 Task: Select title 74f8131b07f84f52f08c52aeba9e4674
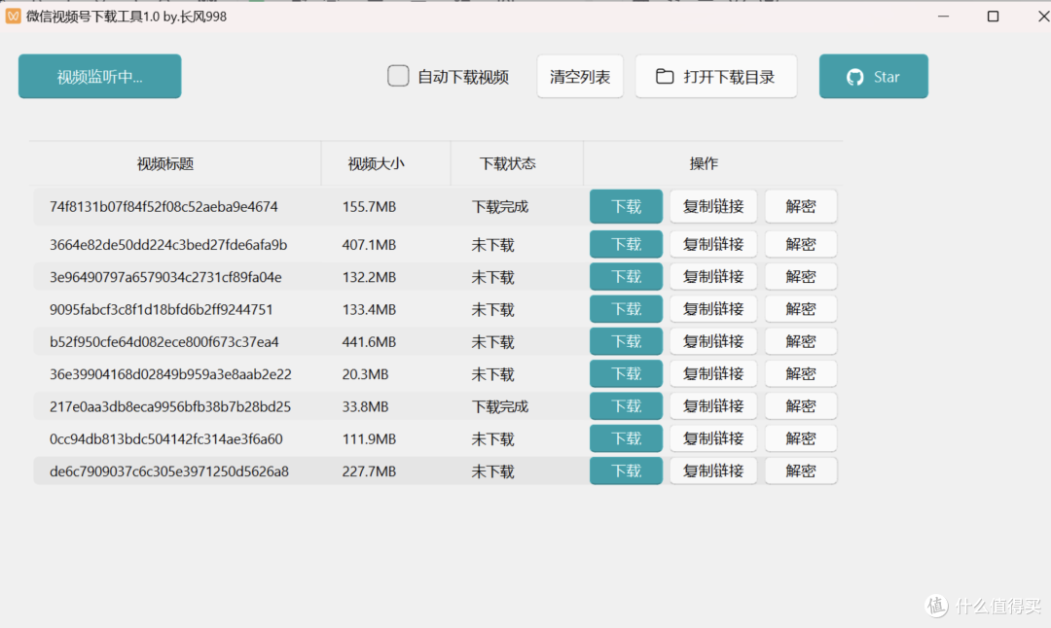tap(163, 206)
